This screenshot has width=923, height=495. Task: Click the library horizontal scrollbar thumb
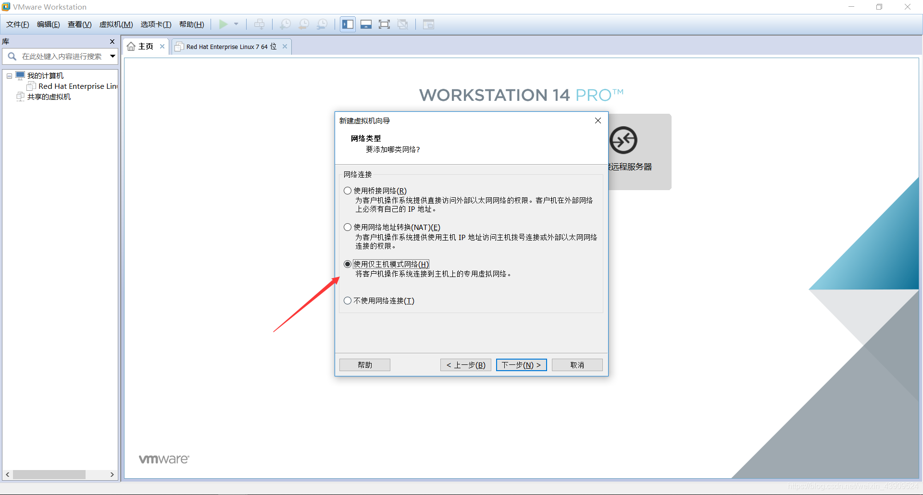tap(49, 474)
